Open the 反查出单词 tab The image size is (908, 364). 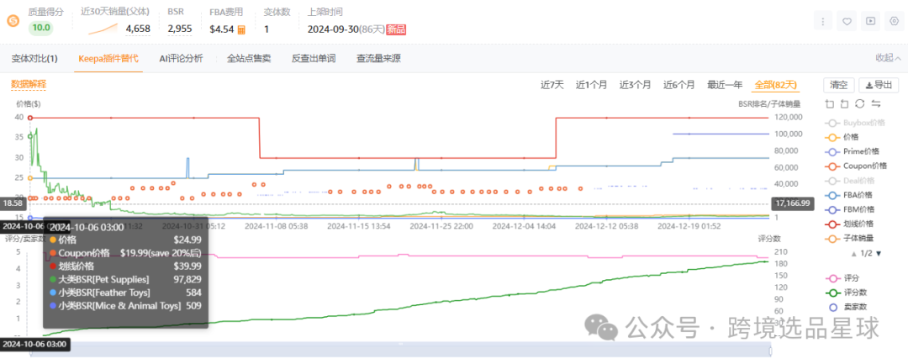314,59
